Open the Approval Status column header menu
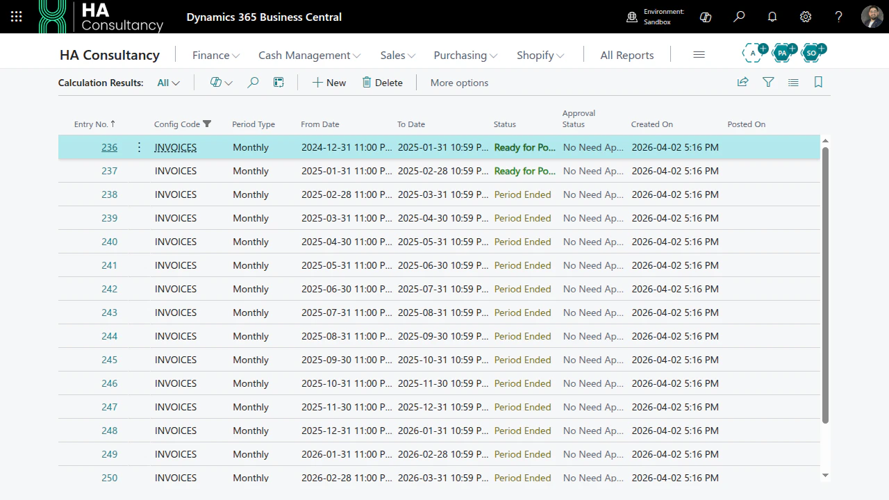This screenshot has height=500, width=889. click(579, 119)
